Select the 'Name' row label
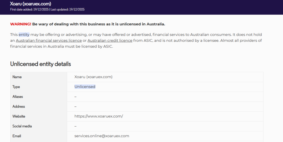The height and width of the screenshot is (142, 283). tap(17, 77)
